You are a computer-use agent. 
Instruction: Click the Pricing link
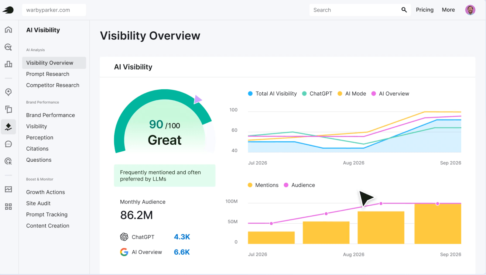[x=425, y=10]
